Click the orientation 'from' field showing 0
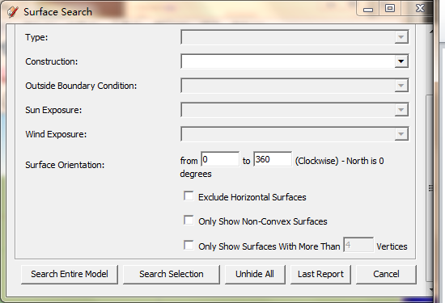445x303 pixels. point(220,159)
